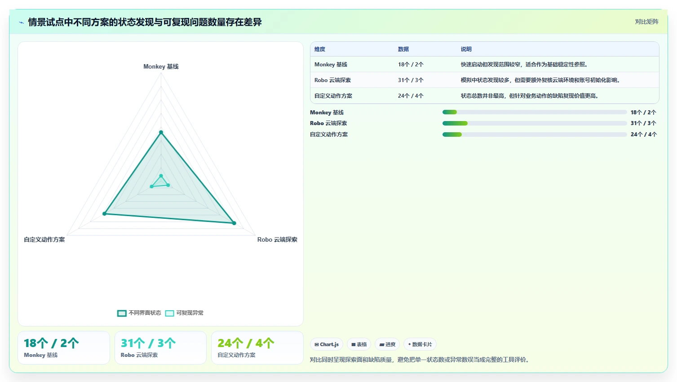Click the light-teal inner point toward Robo axis
The width and height of the screenshot is (677, 382).
pos(168,185)
